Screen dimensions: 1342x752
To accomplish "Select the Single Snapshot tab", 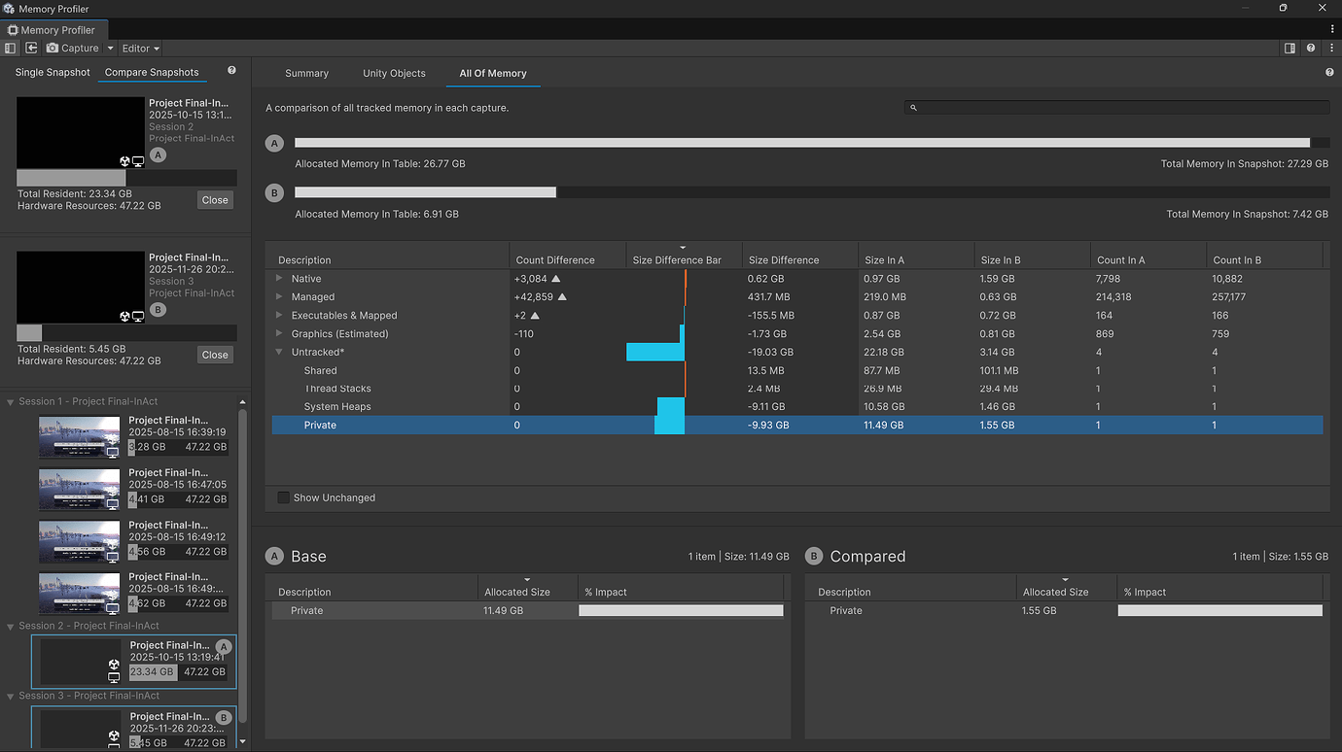I will tap(52, 71).
